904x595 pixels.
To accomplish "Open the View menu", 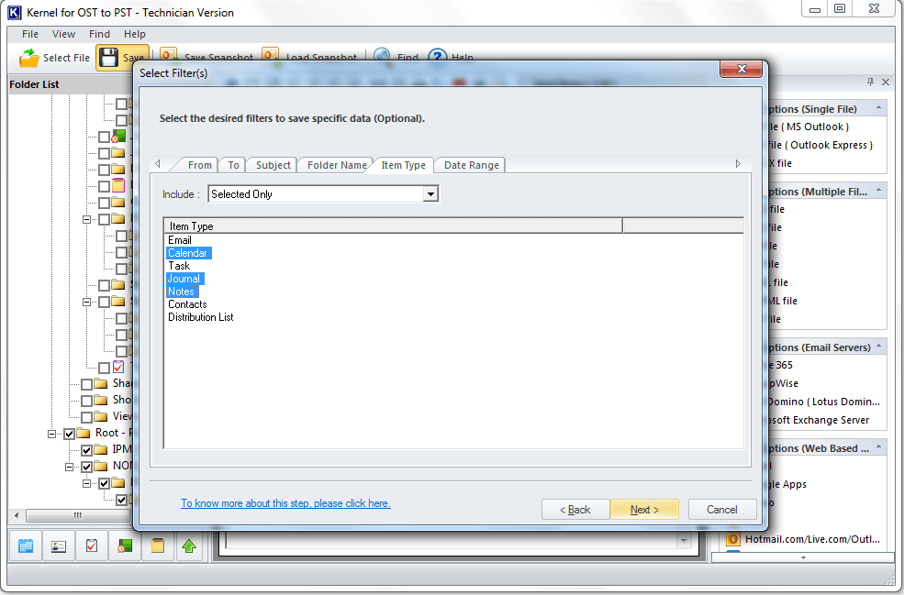I will 63,34.
